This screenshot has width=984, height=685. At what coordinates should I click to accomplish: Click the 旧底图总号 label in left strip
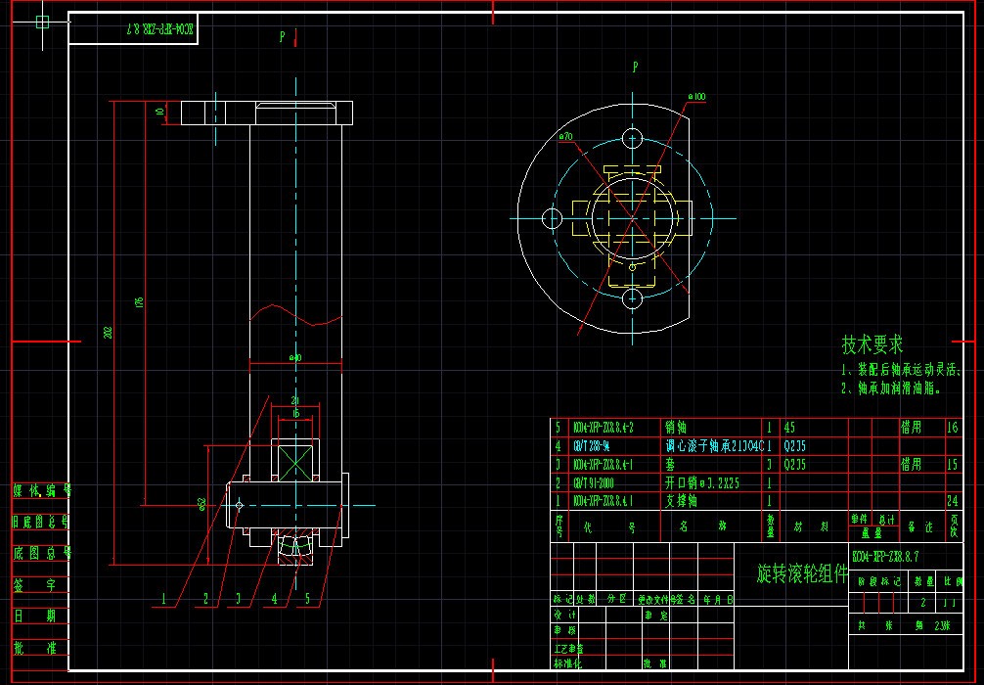coord(41,522)
